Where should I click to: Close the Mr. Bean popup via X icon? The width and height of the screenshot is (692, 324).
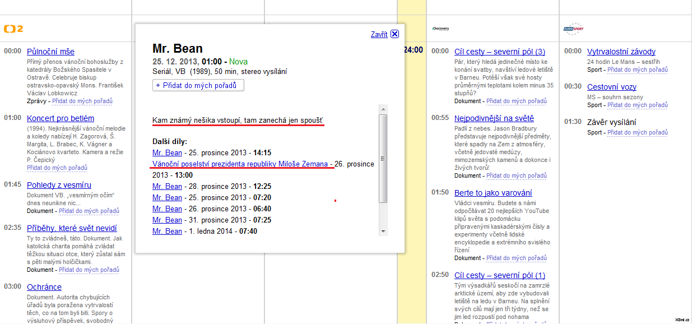[394, 34]
